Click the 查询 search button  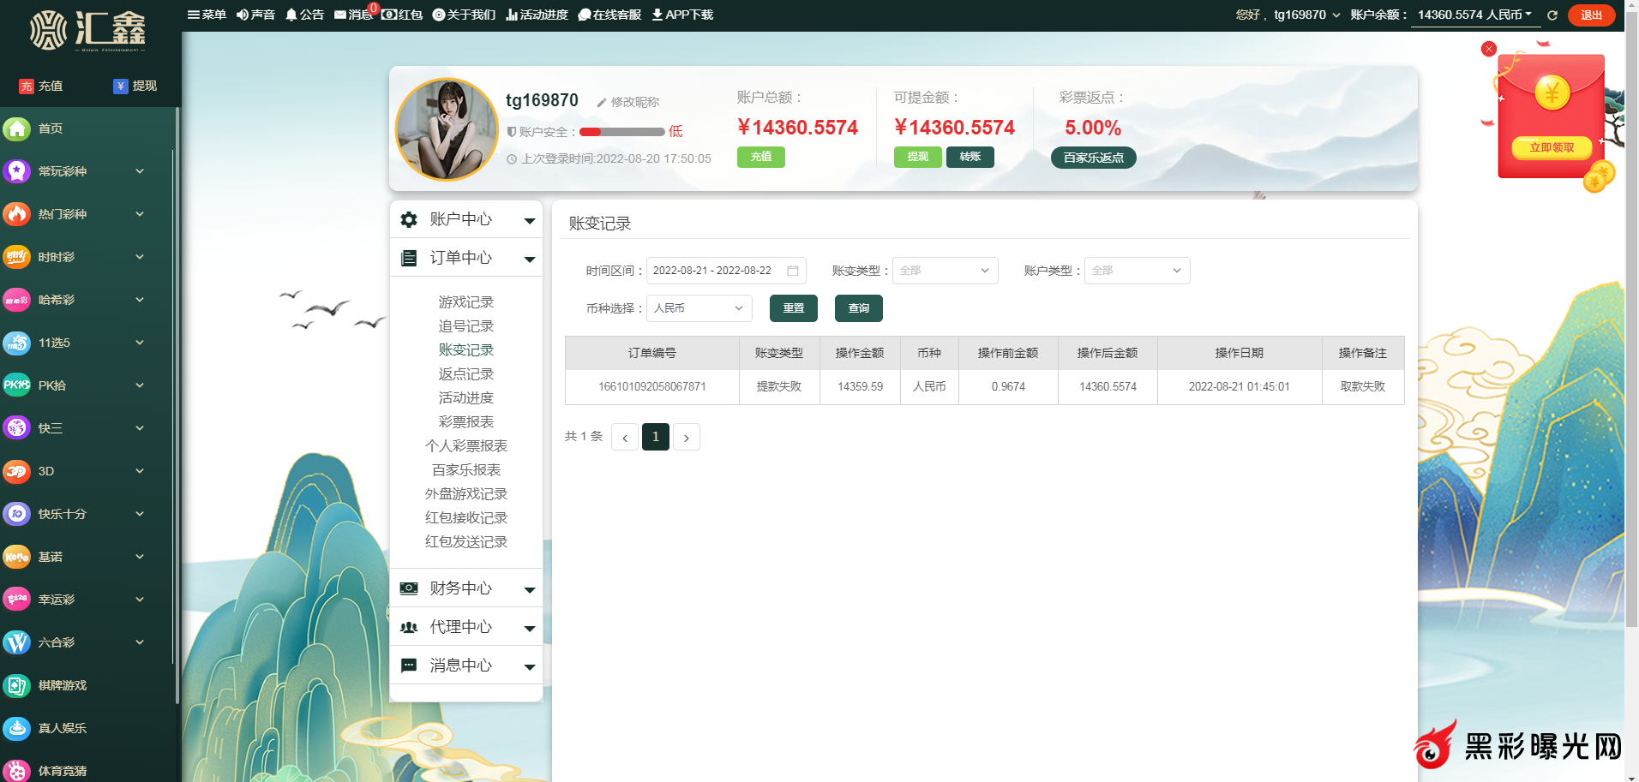tap(858, 308)
